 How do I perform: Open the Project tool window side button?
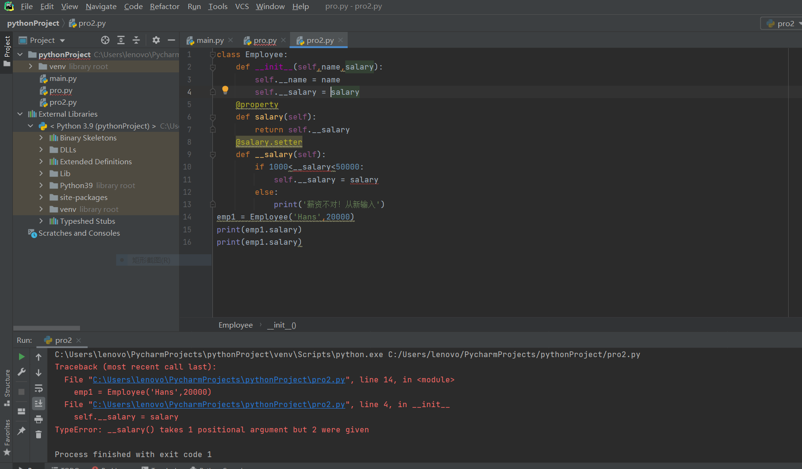(7, 51)
